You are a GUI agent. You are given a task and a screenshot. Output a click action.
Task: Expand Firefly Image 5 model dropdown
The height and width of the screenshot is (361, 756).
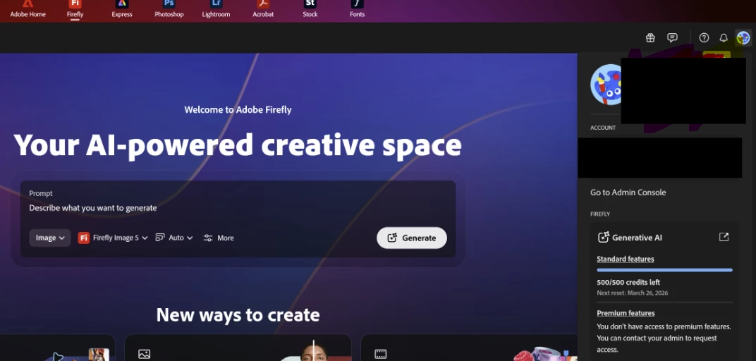[113, 238]
